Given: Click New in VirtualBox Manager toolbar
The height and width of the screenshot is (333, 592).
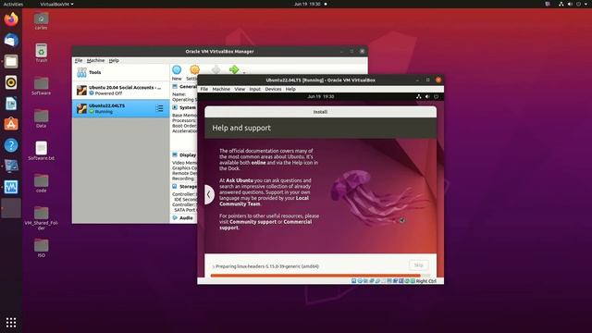Looking at the screenshot, I should tap(177, 72).
